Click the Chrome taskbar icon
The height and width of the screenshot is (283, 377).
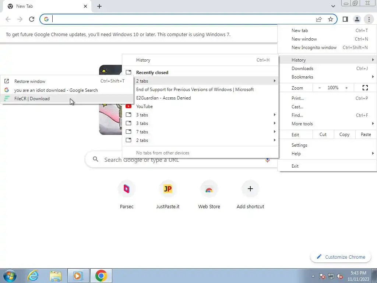101,276
